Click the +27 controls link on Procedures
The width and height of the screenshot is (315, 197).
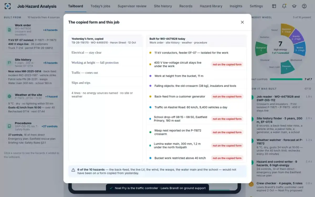(49, 126)
